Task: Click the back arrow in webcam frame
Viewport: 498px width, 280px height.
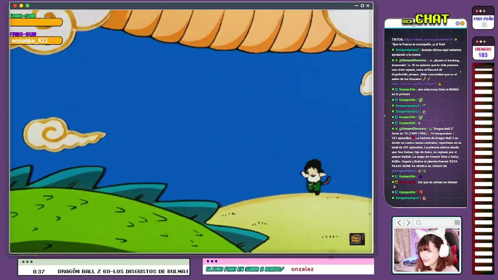Action: click(399, 223)
